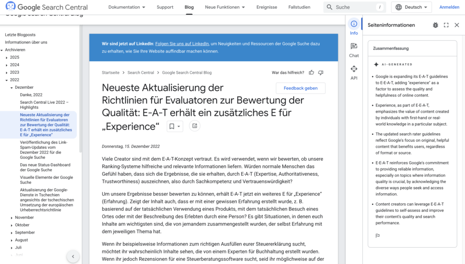Expand the Juli month list
The width and height of the screenshot is (465, 264).
click(11, 248)
